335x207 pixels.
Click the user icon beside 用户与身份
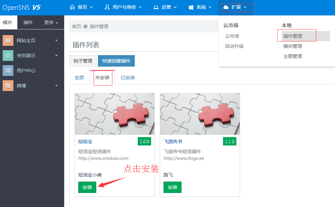pyautogui.click(x=107, y=7)
